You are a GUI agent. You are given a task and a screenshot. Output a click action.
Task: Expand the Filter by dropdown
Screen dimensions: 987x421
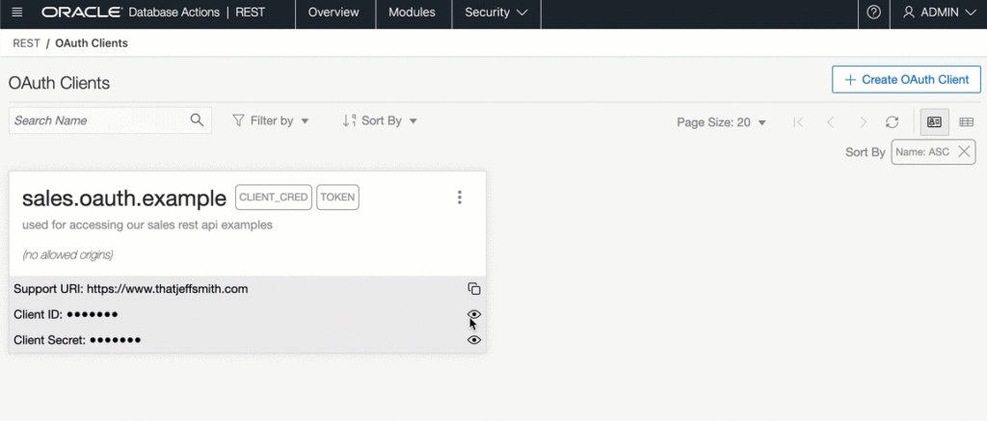[x=271, y=121]
